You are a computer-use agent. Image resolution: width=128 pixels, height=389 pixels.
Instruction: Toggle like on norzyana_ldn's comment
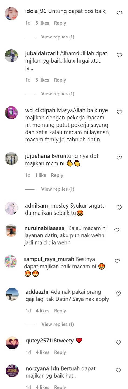(118, 370)
